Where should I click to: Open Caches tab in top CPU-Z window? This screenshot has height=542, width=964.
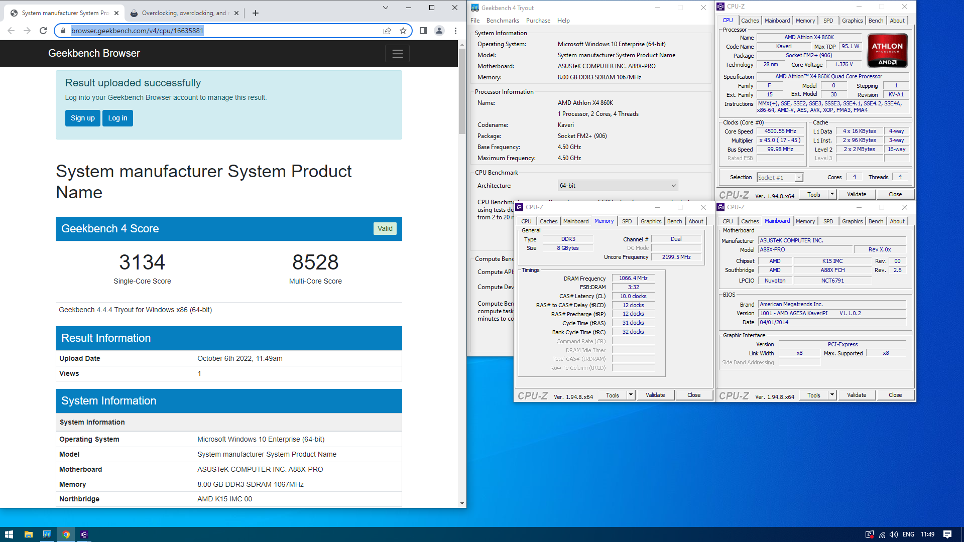[x=750, y=21]
